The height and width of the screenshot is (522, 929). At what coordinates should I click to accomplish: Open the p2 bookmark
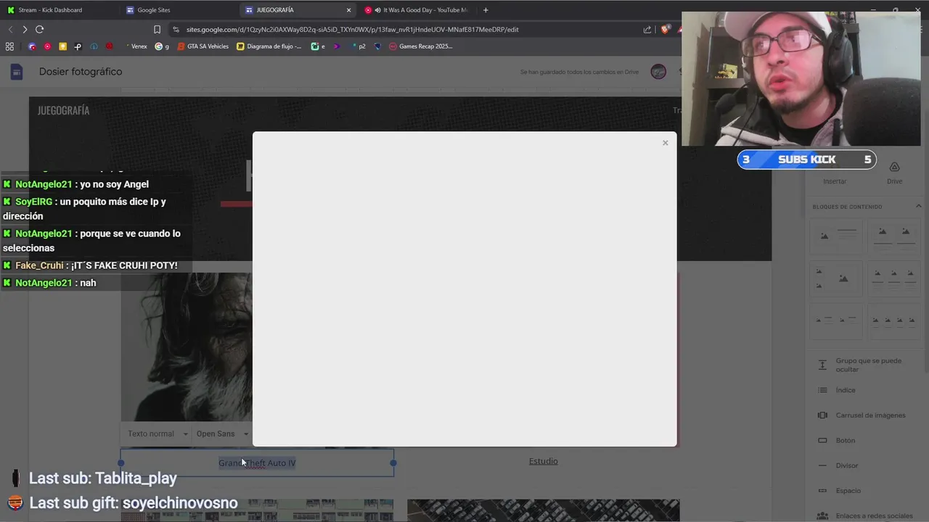coord(358,46)
